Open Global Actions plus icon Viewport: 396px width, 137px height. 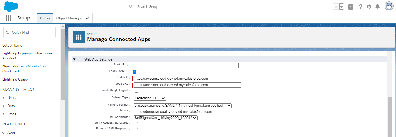pos(351,7)
